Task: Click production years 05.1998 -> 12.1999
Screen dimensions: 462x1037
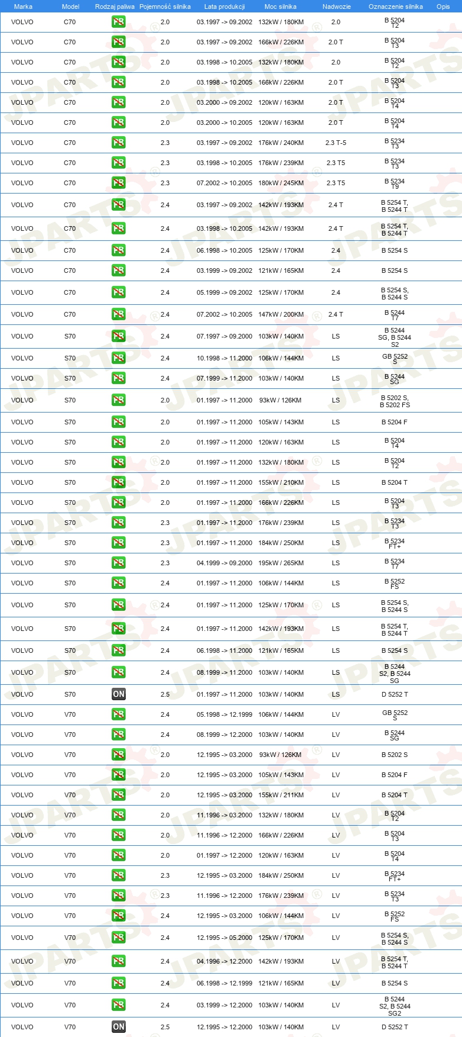Action: coord(225,714)
